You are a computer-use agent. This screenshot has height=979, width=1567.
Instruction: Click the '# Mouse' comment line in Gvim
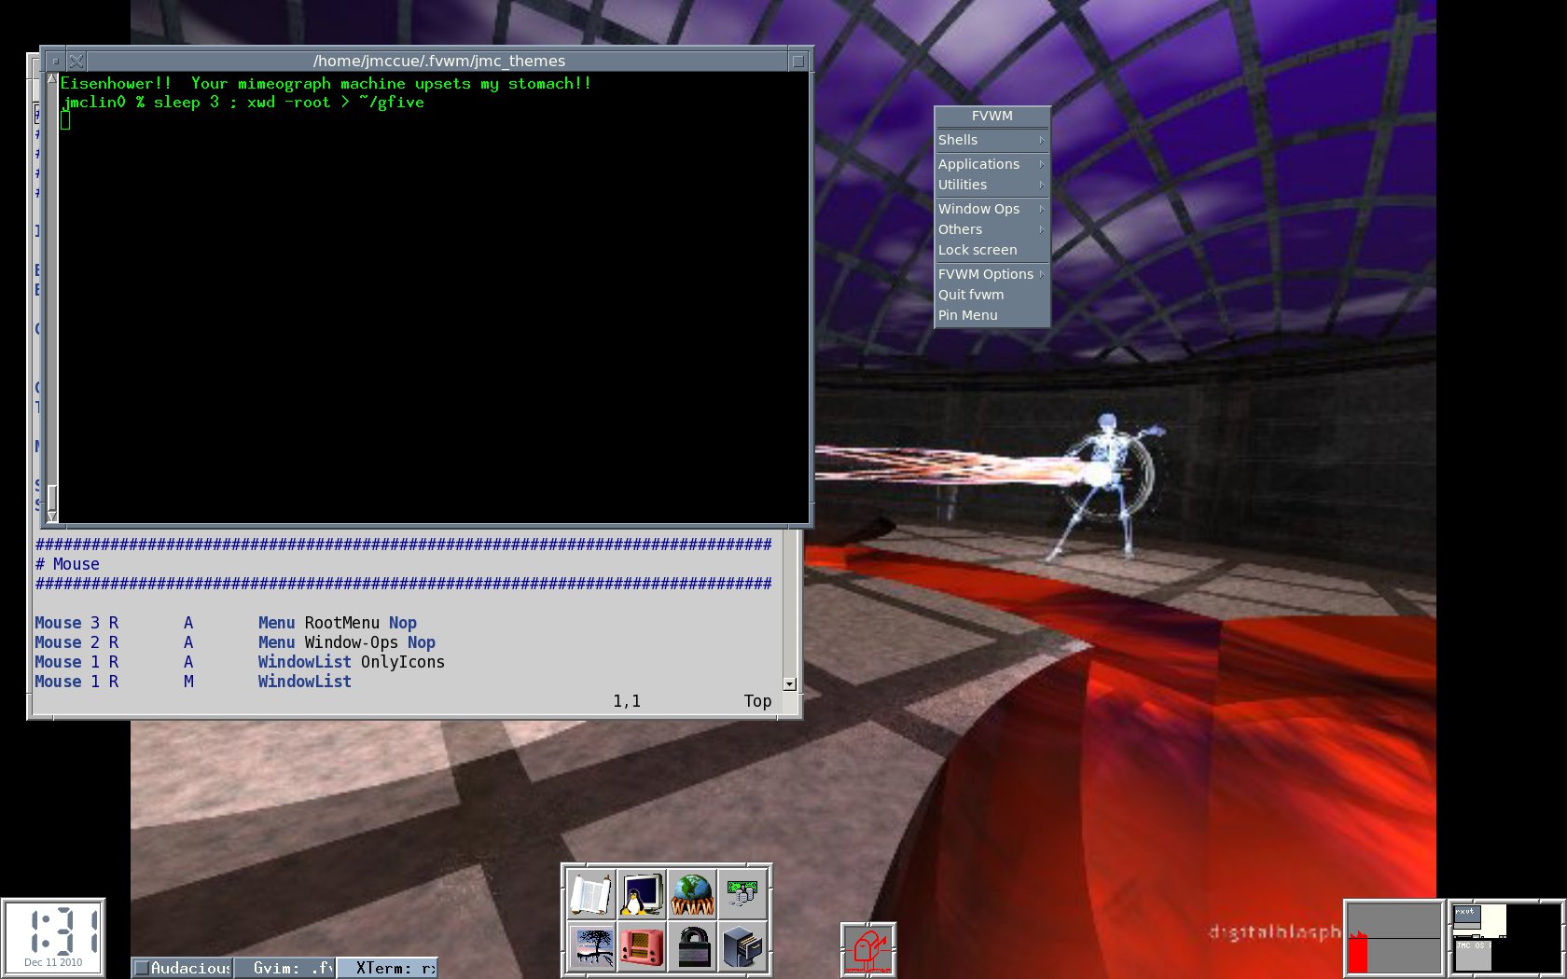[x=67, y=564]
